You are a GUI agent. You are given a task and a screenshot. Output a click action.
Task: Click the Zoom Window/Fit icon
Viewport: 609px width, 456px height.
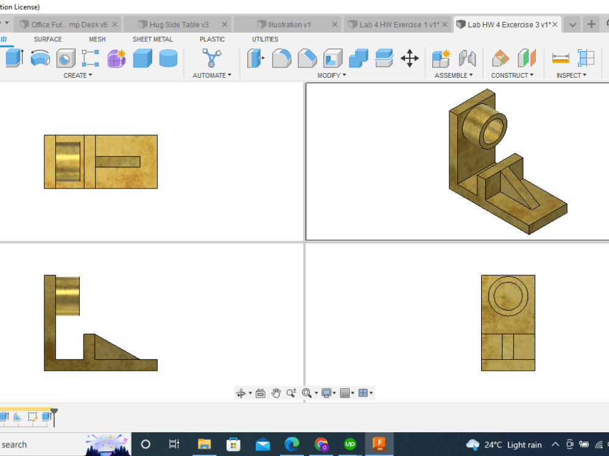tap(306, 393)
